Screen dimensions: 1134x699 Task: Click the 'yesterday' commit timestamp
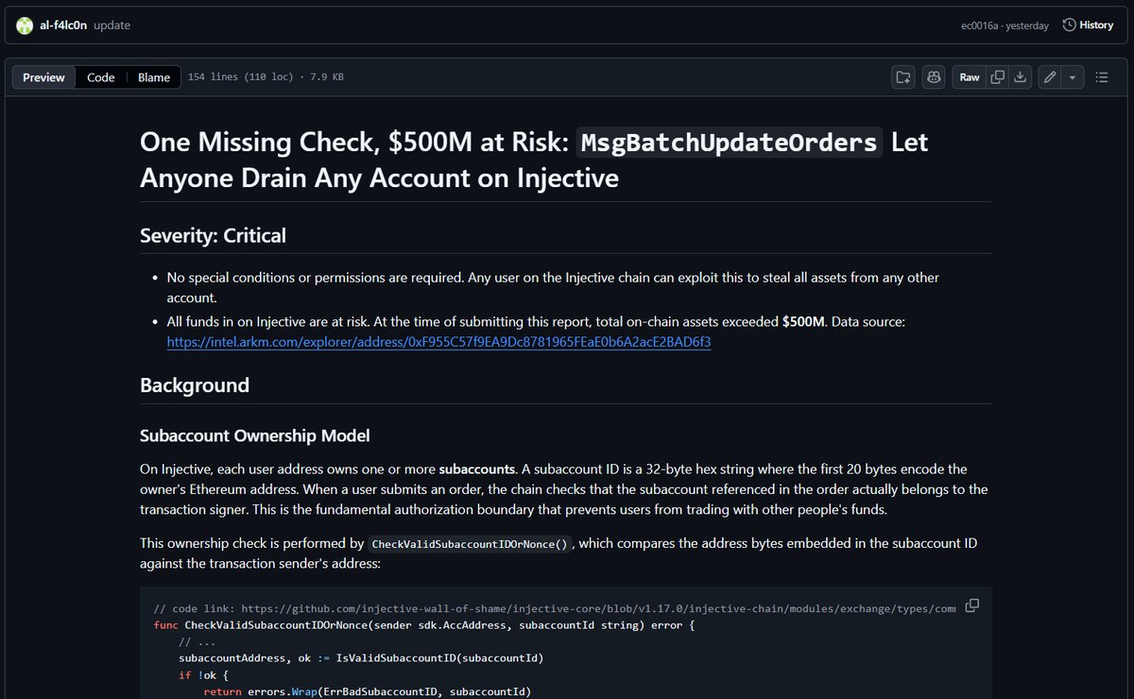(1027, 26)
